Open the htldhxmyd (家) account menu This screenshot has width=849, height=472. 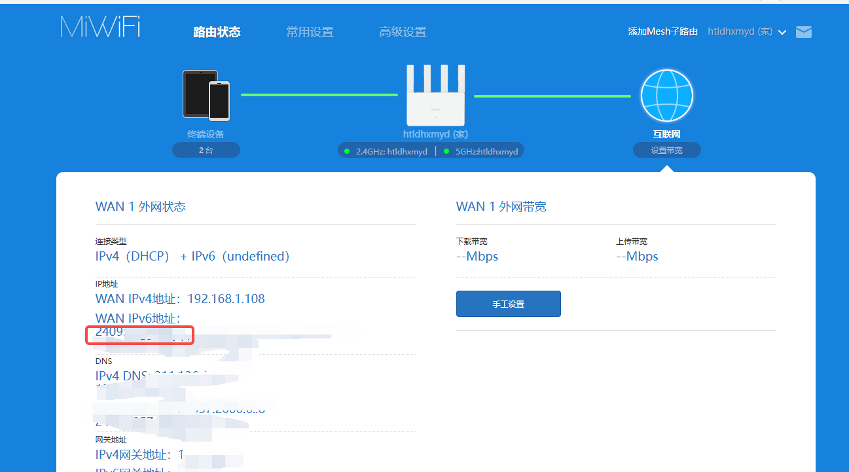[740, 31]
